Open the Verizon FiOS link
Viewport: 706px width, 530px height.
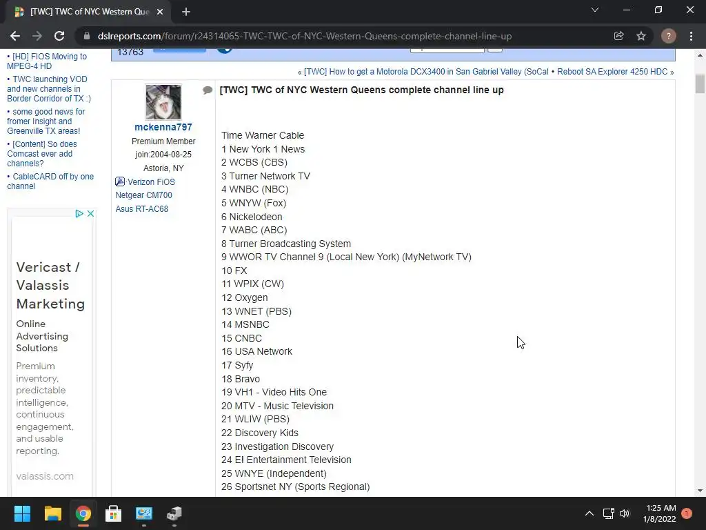[151, 182]
